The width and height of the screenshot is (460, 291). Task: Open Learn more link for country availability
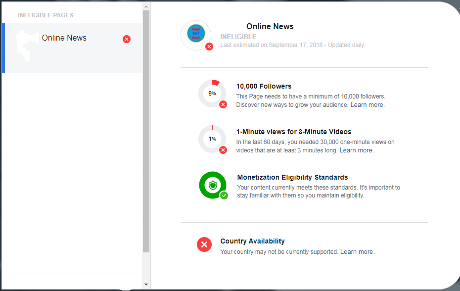pyautogui.click(x=357, y=251)
